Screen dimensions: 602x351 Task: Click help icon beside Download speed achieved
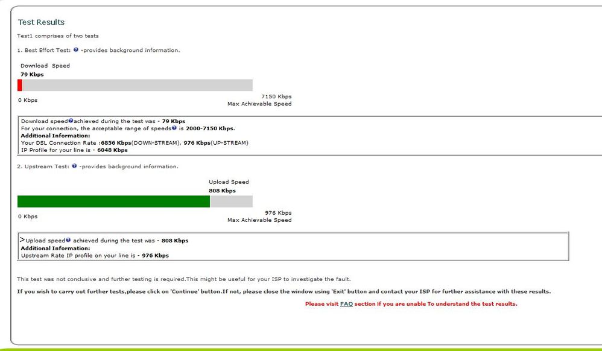pyautogui.click(x=71, y=121)
